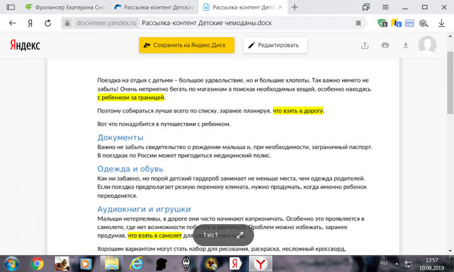Close the active Рассылка-контент tab
Screen dimensions: 454x272
pyautogui.click(x=280, y=7)
